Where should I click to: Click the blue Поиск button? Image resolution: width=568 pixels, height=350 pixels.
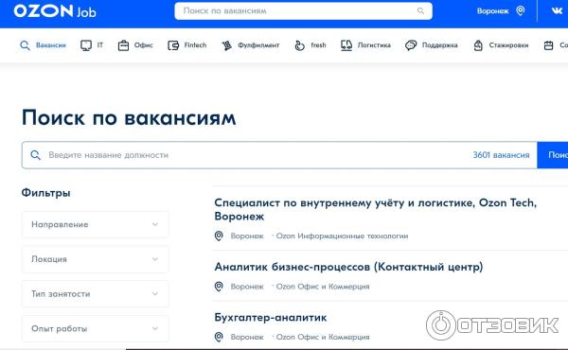[x=553, y=155]
